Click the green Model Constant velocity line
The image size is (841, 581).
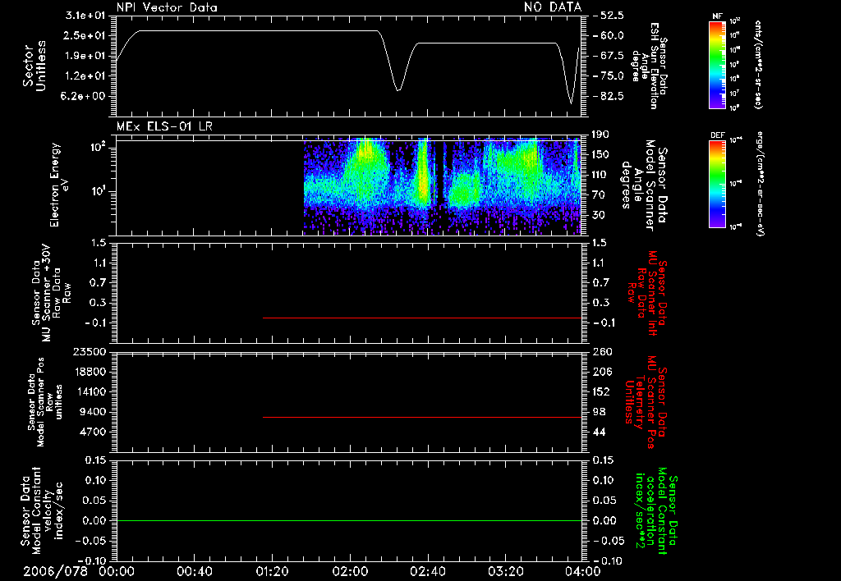[348, 520]
